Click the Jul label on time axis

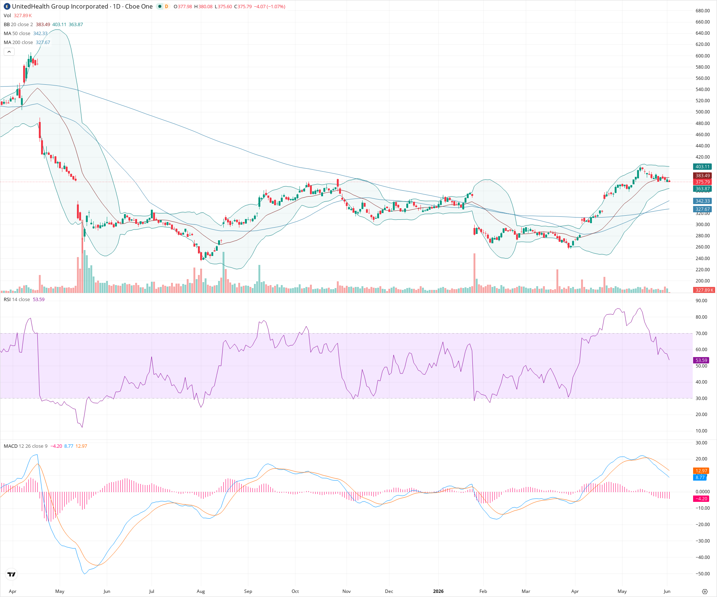tap(152, 591)
